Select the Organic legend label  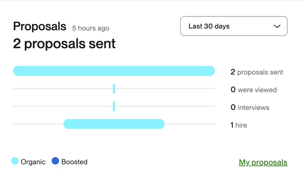click(33, 162)
